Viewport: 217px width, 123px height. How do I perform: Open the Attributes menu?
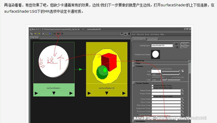point(155,35)
